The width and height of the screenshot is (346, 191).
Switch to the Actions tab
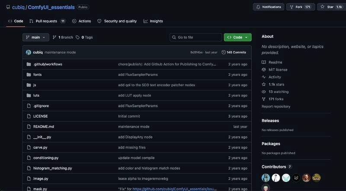pos(81,21)
